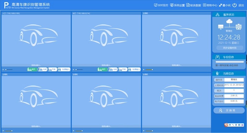This screenshot has width=247, height=133.
Task: Click the 交换班 shift change button
Action: click(x=229, y=110)
